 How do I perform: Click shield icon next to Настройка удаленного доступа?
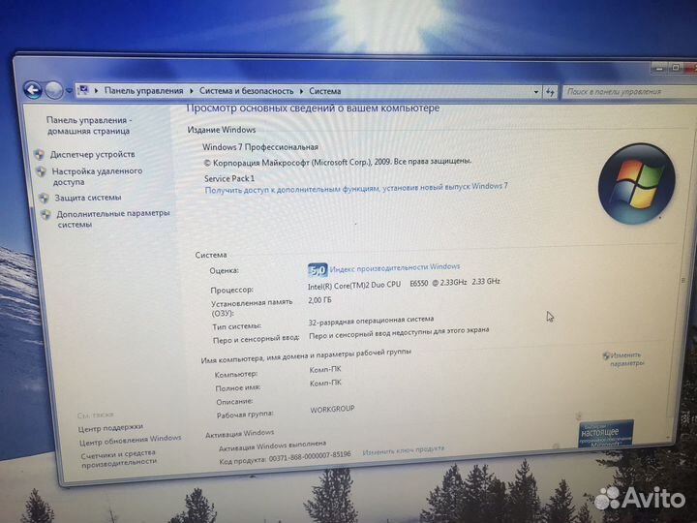(x=42, y=171)
